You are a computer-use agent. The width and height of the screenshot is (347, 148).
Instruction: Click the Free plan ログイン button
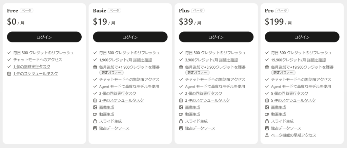[44, 37]
